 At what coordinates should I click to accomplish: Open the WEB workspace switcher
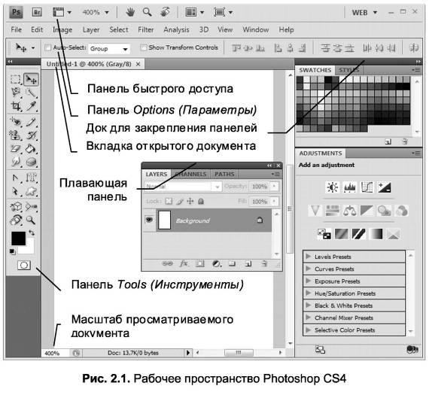click(x=364, y=13)
